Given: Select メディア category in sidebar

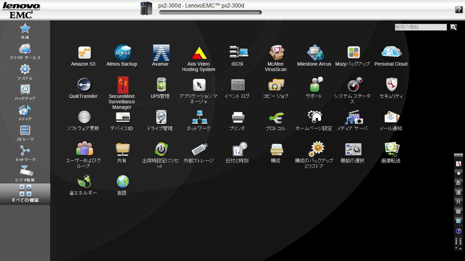Looking at the screenshot, I should click(x=25, y=112).
